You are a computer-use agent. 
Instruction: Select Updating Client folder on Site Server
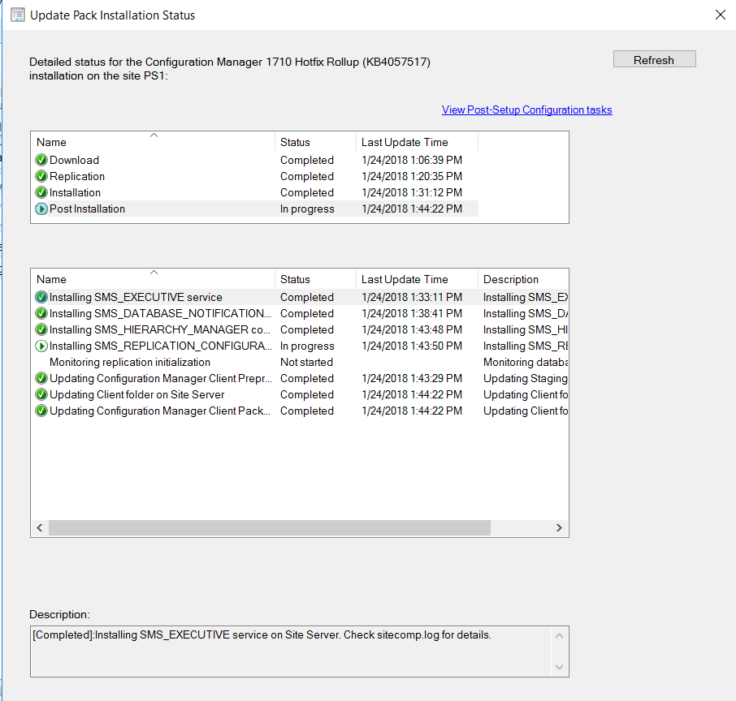coord(301,395)
